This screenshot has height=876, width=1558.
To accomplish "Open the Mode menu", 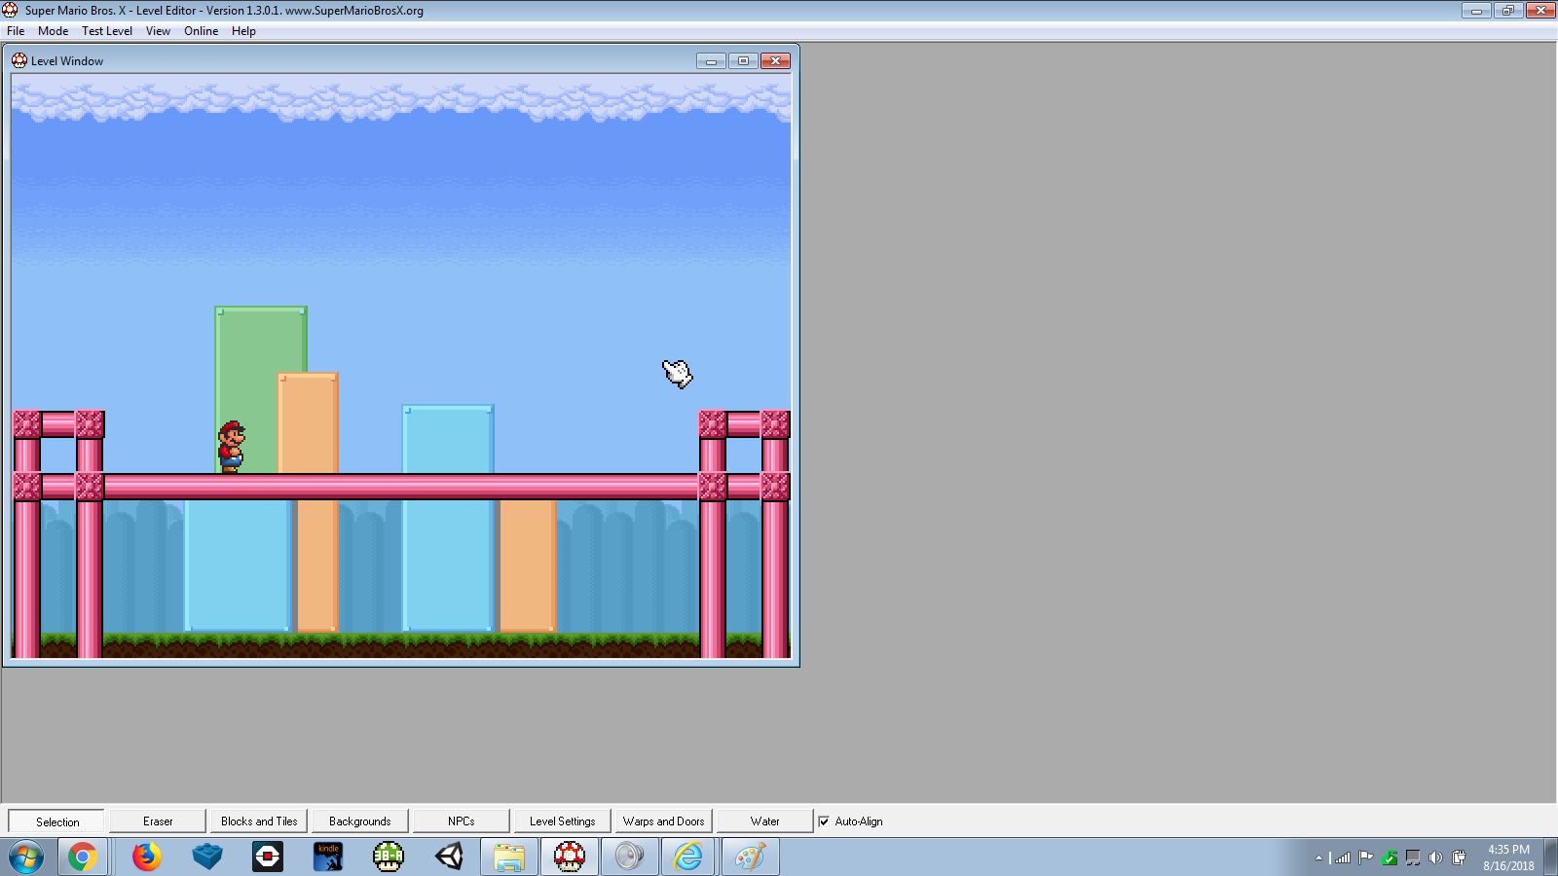I will [x=53, y=31].
